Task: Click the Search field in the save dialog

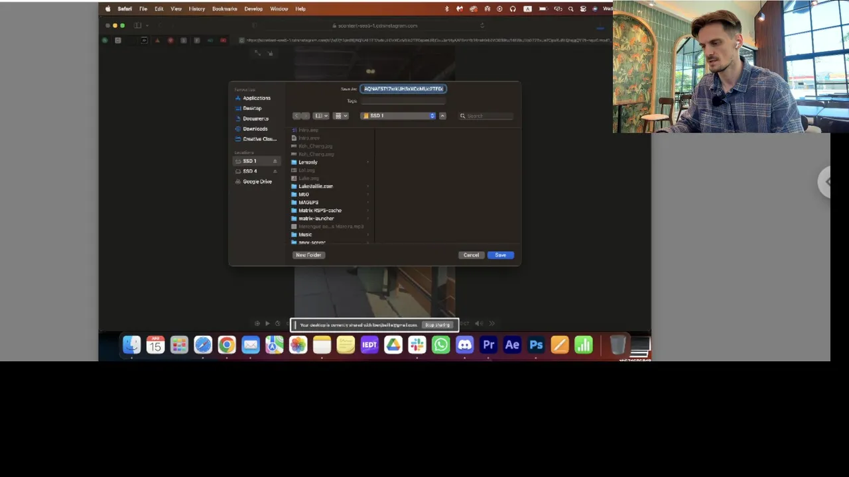Action: pyautogui.click(x=487, y=116)
